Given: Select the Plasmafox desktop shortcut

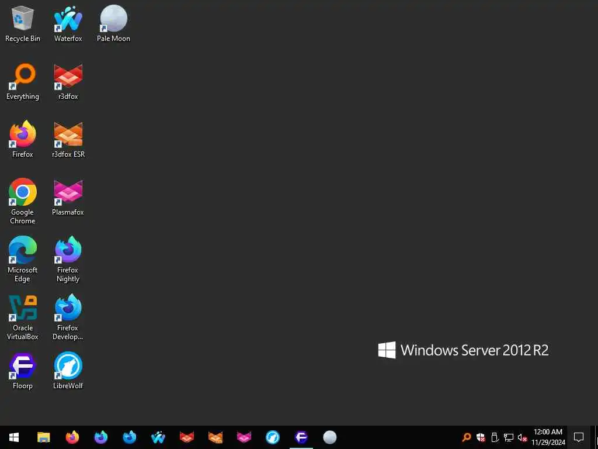Looking at the screenshot, I should point(68,198).
